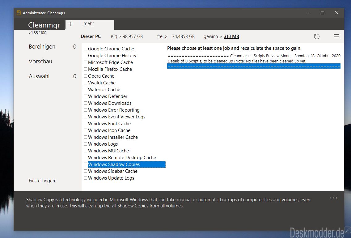Enable the Windows Update Logs checkbox
Image resolution: width=351 pixels, height=238 pixels.
(85, 178)
